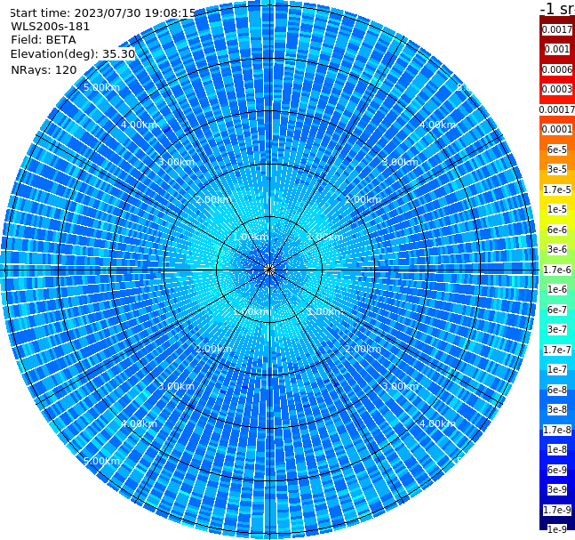
Task: Select the 6e-5 colorbar label
Action: point(557,149)
